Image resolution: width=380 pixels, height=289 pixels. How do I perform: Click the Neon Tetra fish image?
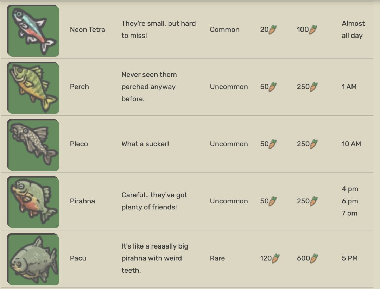coord(33,31)
